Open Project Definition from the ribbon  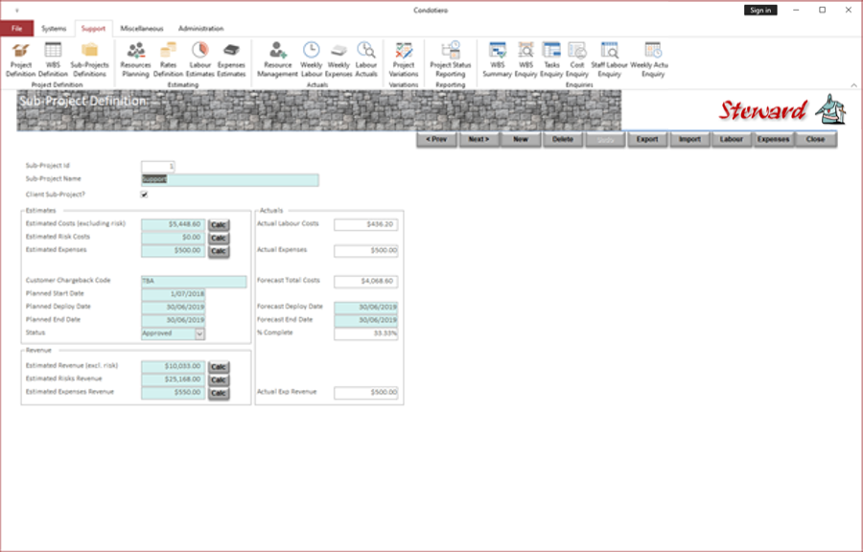tap(21, 59)
